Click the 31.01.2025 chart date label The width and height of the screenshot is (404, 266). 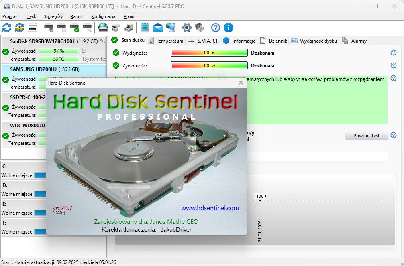[x=260, y=231]
